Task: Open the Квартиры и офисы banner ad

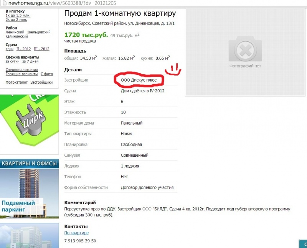Action: (30, 189)
